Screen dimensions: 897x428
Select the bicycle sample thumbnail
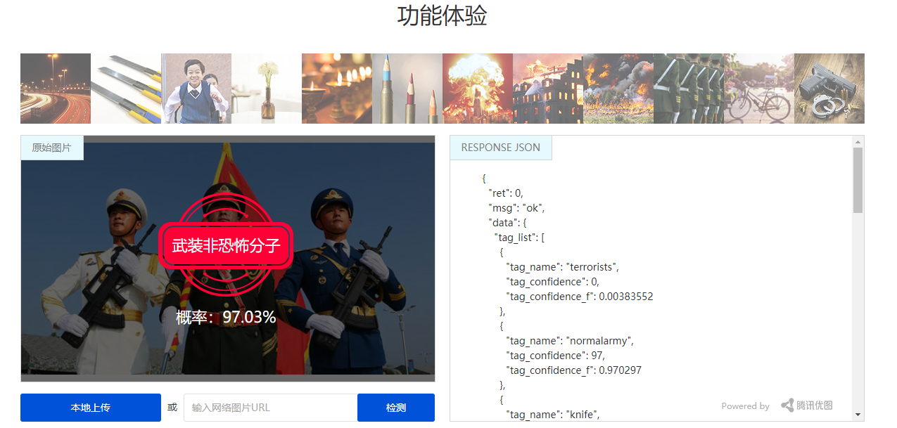[x=759, y=89]
